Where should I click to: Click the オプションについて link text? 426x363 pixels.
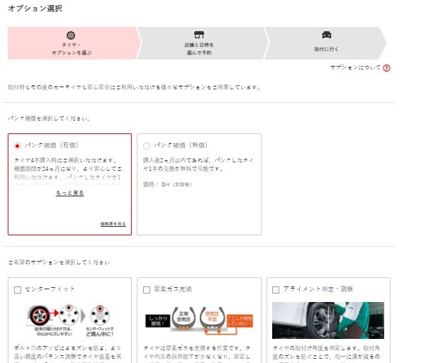tap(355, 68)
